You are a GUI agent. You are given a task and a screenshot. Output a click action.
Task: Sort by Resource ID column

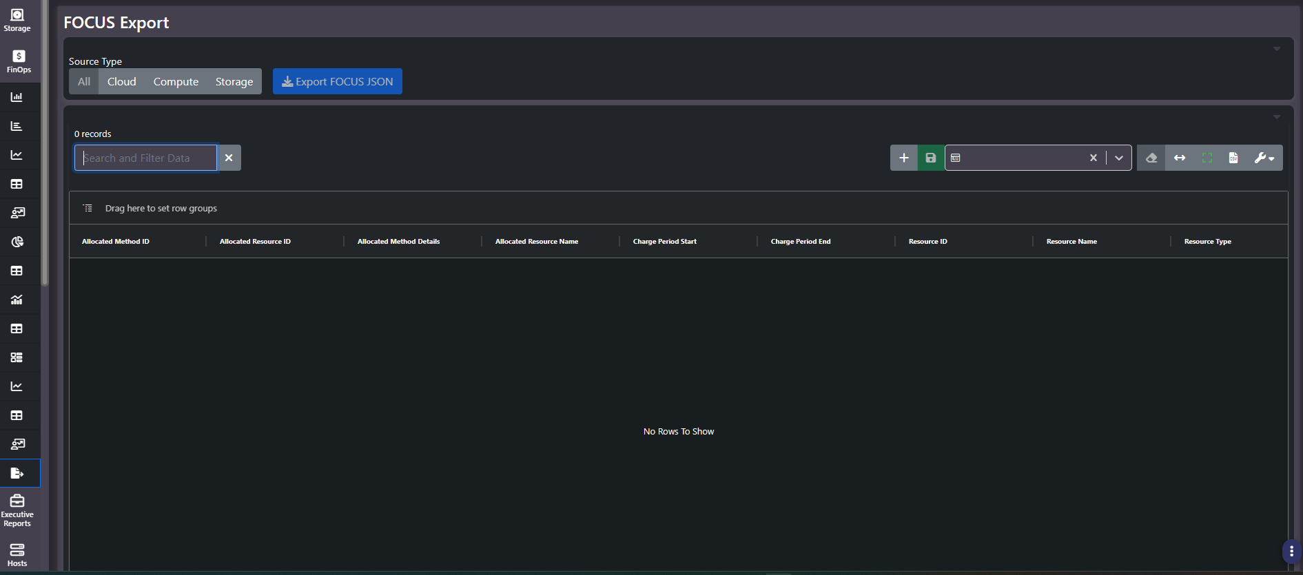(928, 242)
